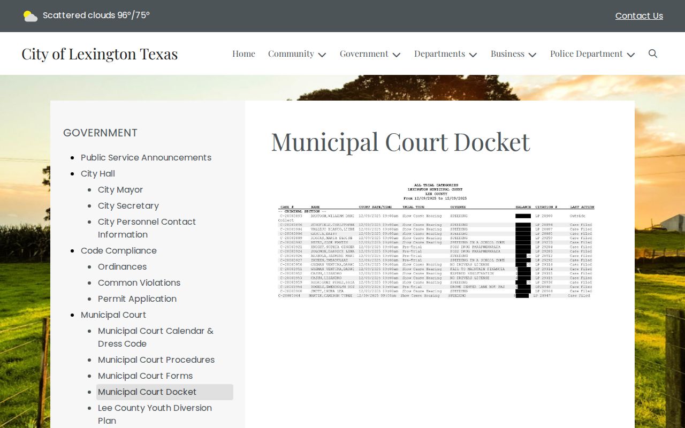This screenshot has height=428, width=685.
Task: Open the Business menu item
Action: click(x=507, y=53)
